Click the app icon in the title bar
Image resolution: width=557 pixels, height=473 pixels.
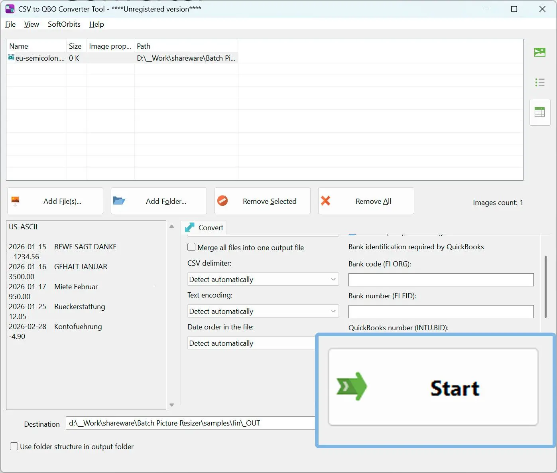[10, 9]
